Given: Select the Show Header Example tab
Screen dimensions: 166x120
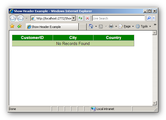Looking at the screenshot, I should [52, 27].
